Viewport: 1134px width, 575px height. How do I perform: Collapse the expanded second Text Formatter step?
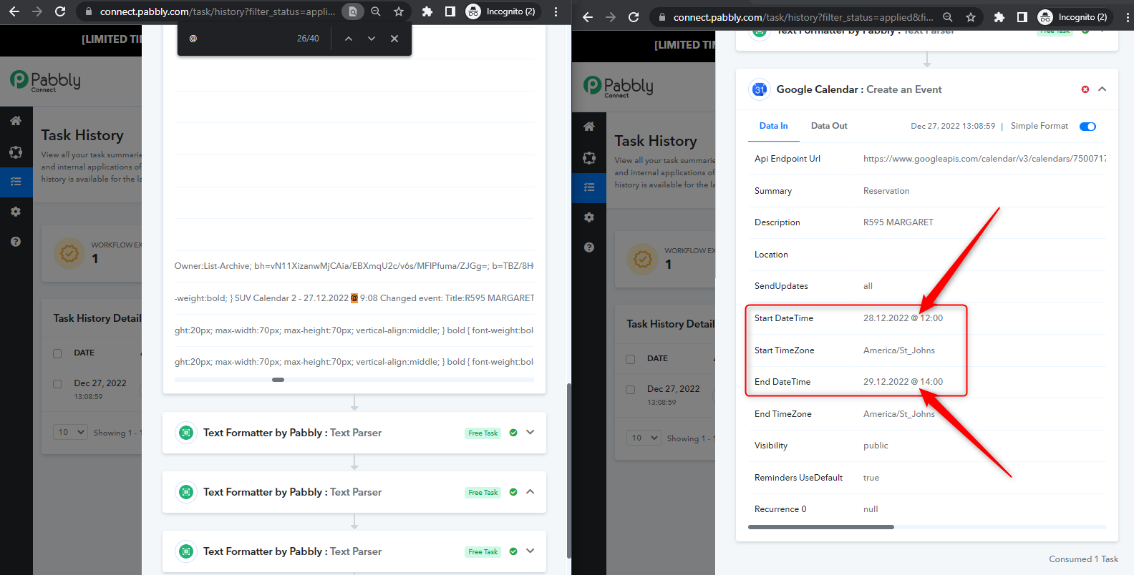[x=530, y=491]
